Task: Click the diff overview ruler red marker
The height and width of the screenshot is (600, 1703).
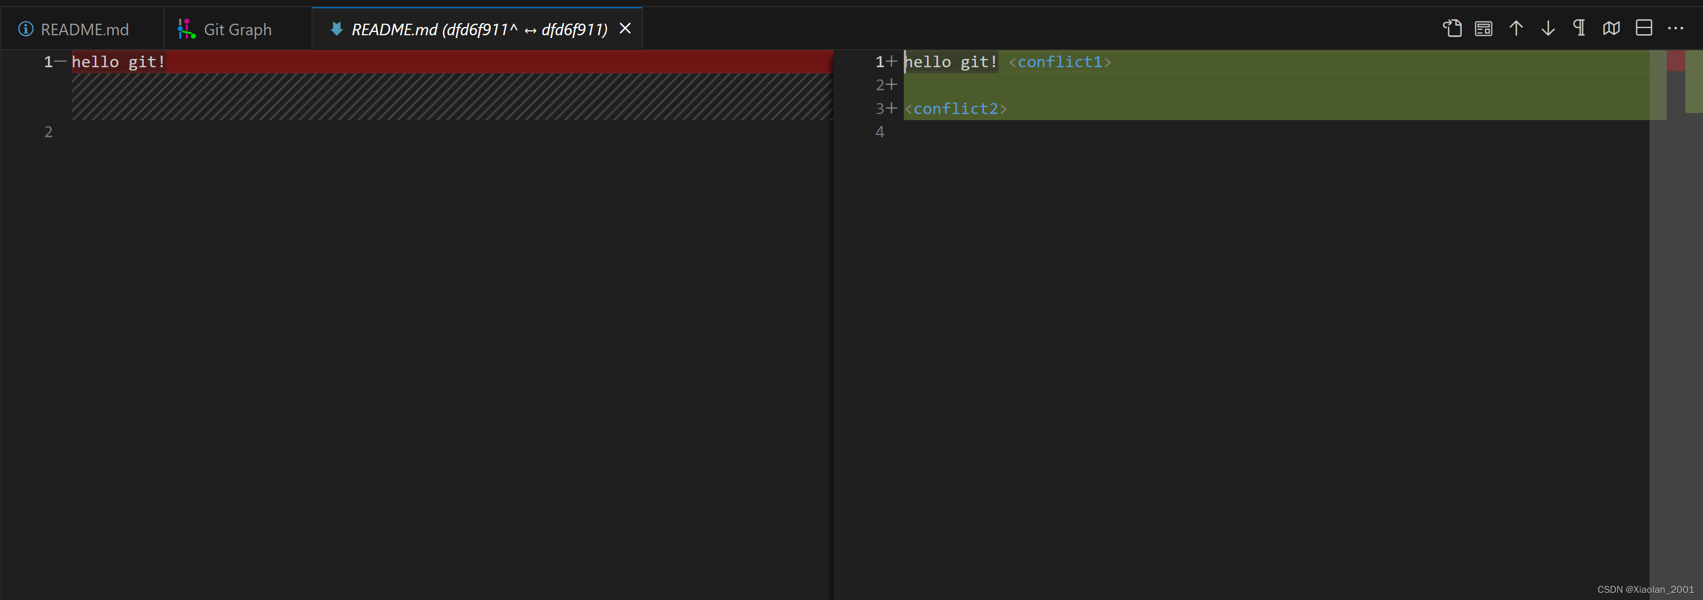Action: click(1675, 61)
